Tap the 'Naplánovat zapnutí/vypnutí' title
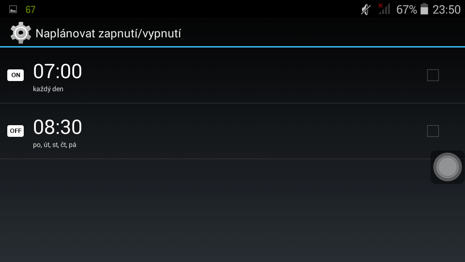Image resolution: width=465 pixels, height=262 pixels. pos(108,33)
